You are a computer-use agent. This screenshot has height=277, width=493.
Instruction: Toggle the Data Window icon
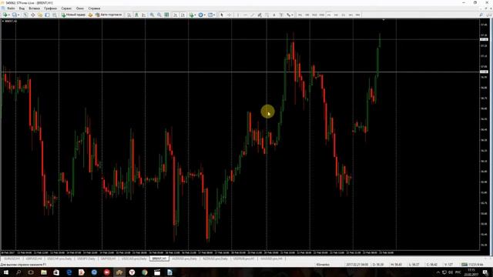[x=32, y=15]
